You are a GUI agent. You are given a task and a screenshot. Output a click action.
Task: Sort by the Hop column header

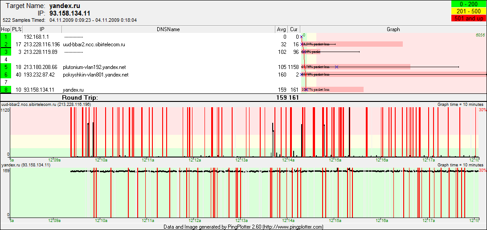click(5, 29)
